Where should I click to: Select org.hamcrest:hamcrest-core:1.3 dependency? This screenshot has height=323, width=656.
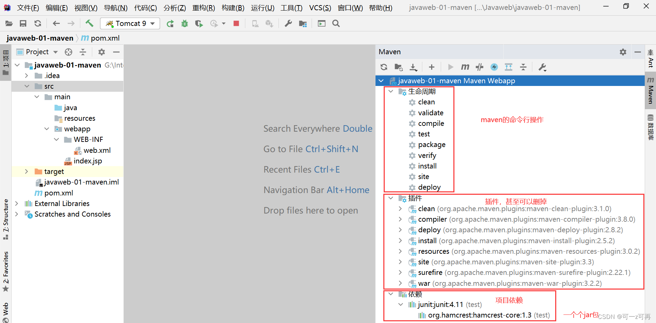pos(484,315)
